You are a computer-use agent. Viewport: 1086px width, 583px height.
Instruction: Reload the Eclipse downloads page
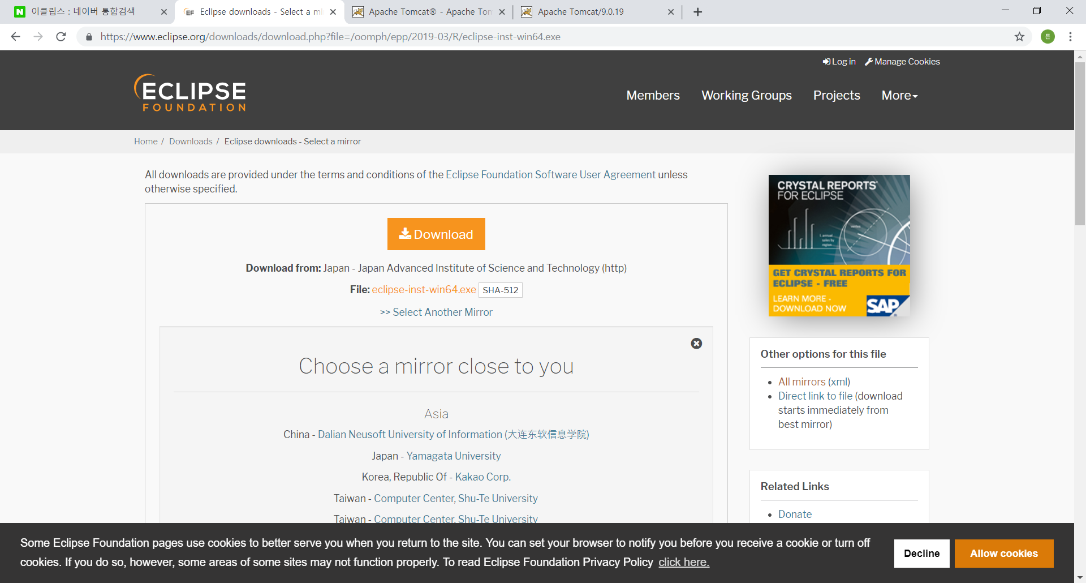point(61,37)
